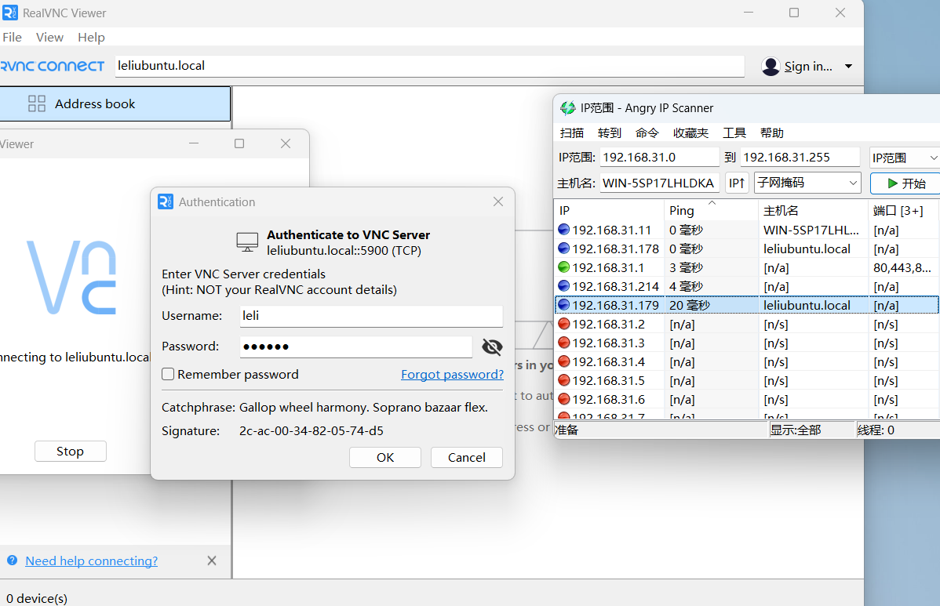Click the RealVNC Viewer logo in title bar
940x606 pixels.
click(x=10, y=13)
